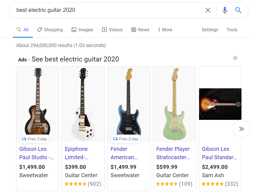
Task: Click the Fender American product link
Action: [124, 153]
